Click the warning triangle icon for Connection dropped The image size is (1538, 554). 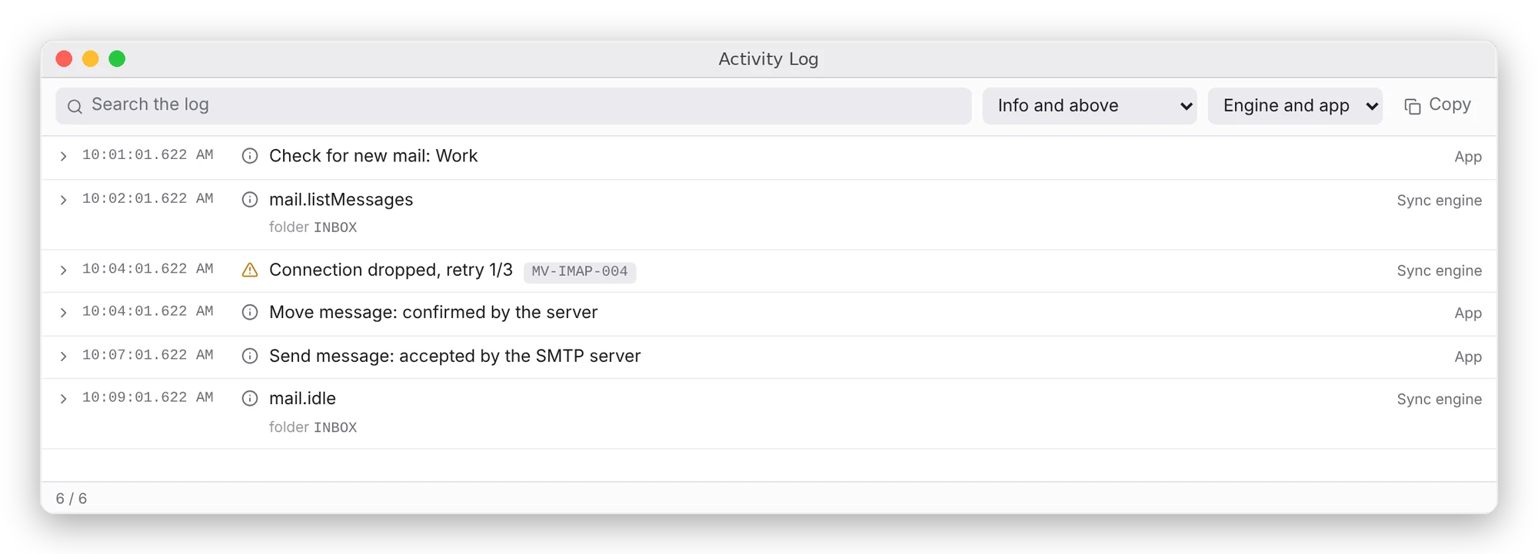click(x=250, y=270)
